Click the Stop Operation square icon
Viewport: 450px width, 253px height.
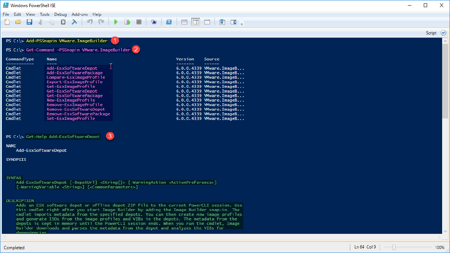[139, 22]
